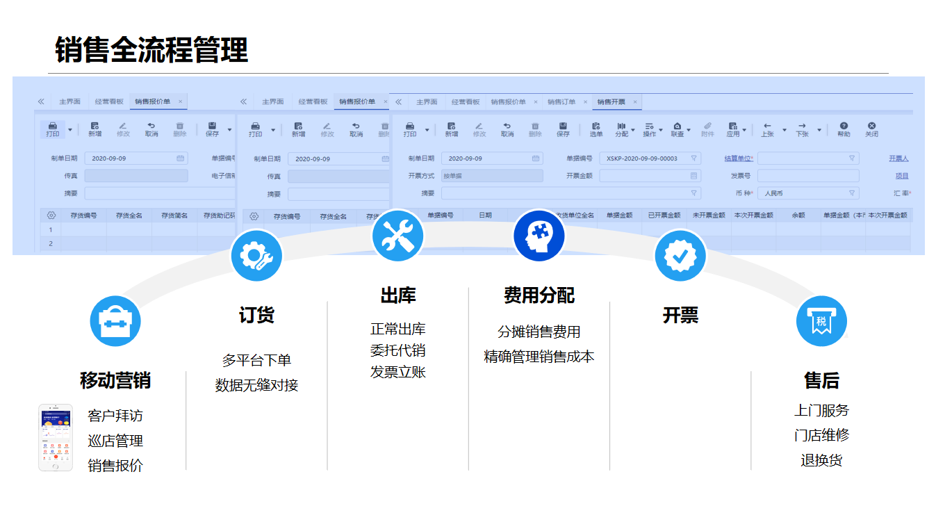The height and width of the screenshot is (513, 936).
Task: Click the 费用分配 puzzle-head icon
Action: click(x=540, y=236)
